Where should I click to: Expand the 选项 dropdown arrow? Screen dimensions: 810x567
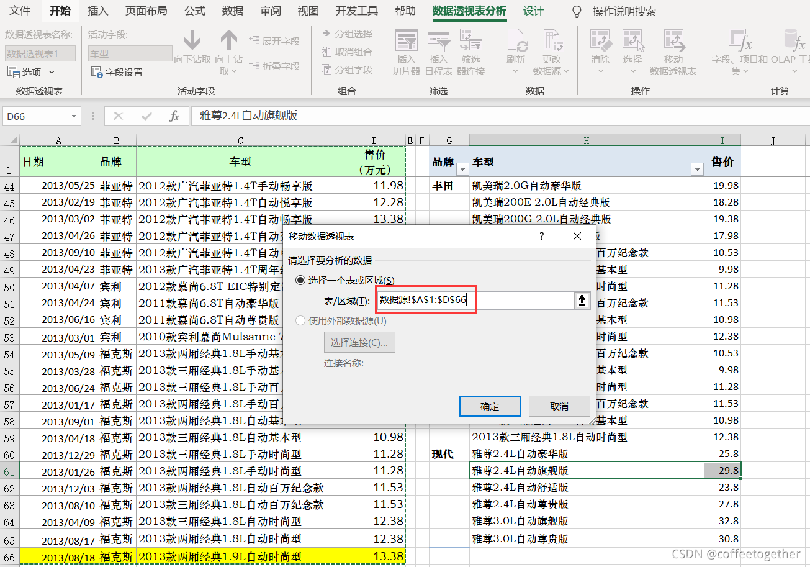coord(52,72)
